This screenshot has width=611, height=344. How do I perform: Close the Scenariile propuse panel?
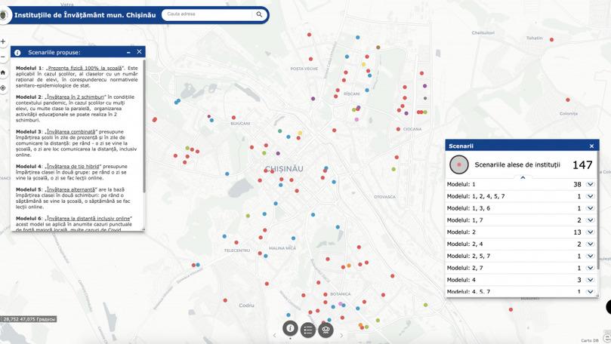[x=139, y=53]
